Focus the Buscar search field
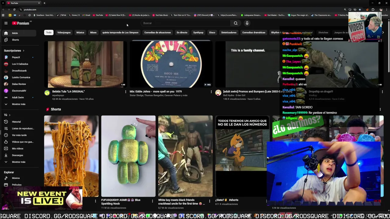 pyautogui.click(x=186, y=23)
